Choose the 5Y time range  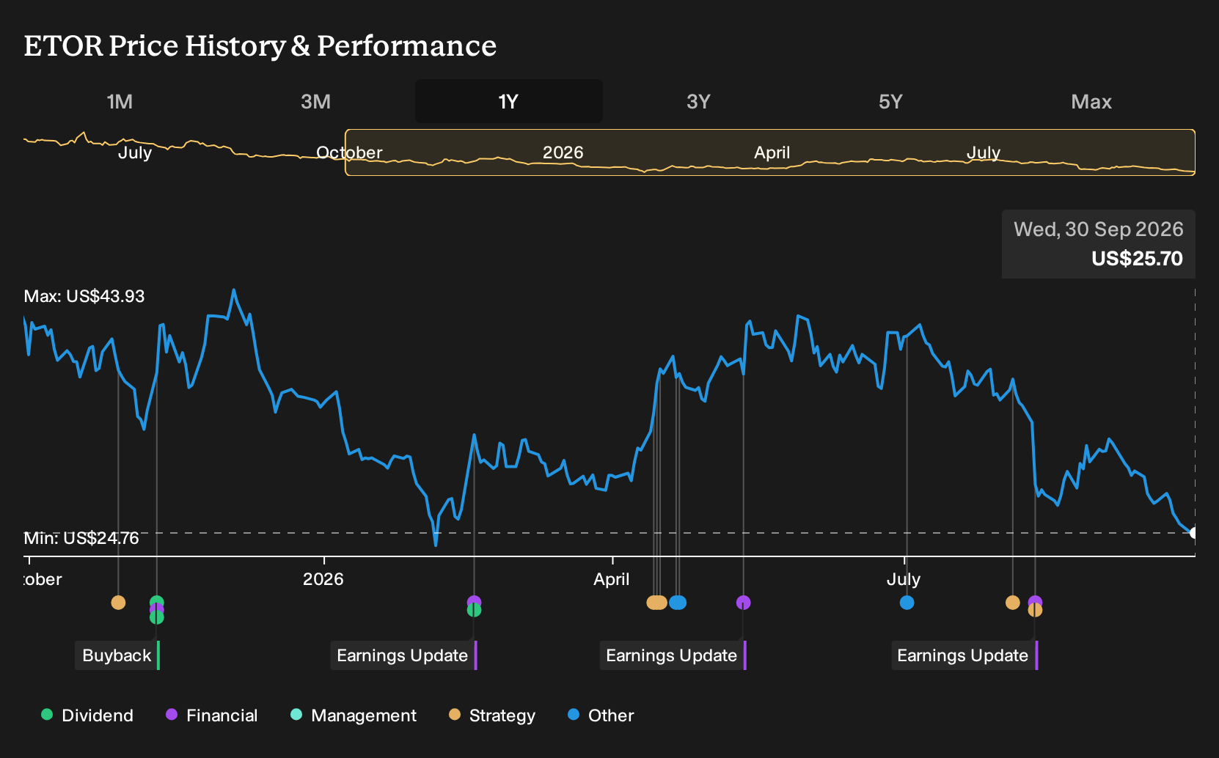890,101
